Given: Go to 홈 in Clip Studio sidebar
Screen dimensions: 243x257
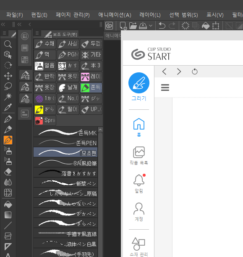Looking at the screenshot, I should [x=139, y=127].
